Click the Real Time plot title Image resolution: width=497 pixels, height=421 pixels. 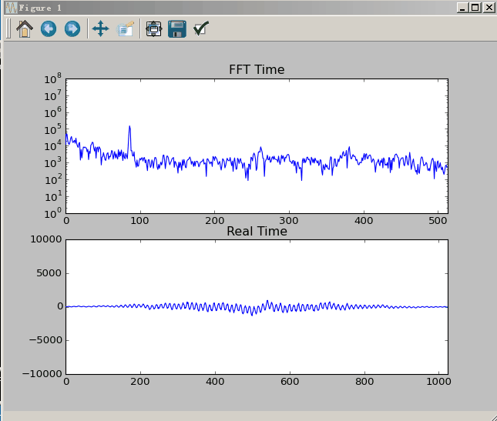coord(257,232)
